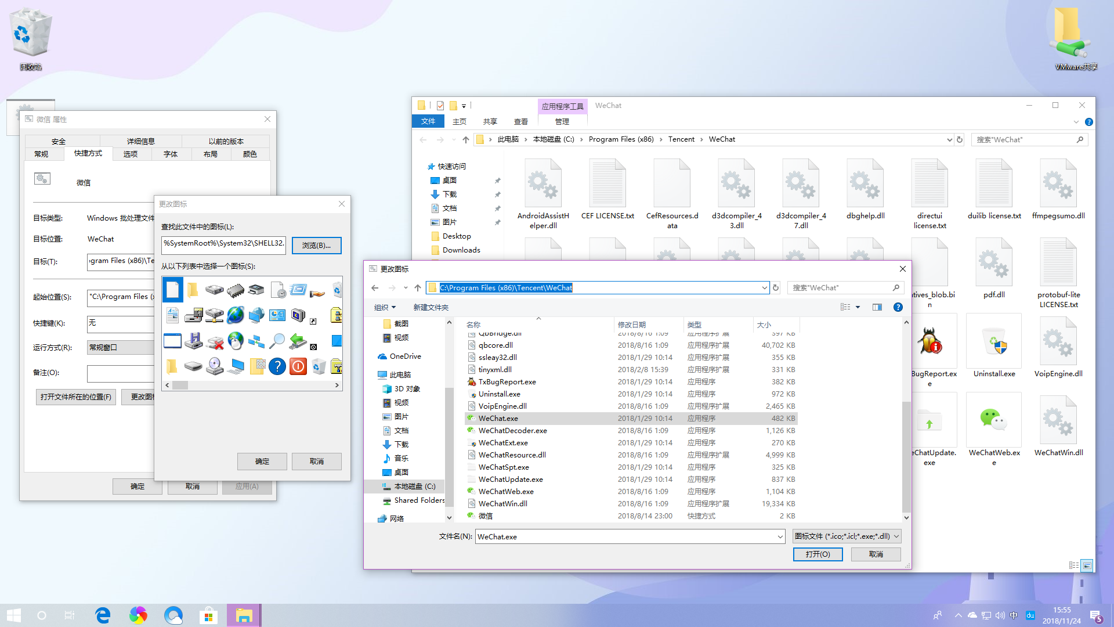Select the magnifier search icon in icon picker
The image size is (1114, 627).
(278, 341)
